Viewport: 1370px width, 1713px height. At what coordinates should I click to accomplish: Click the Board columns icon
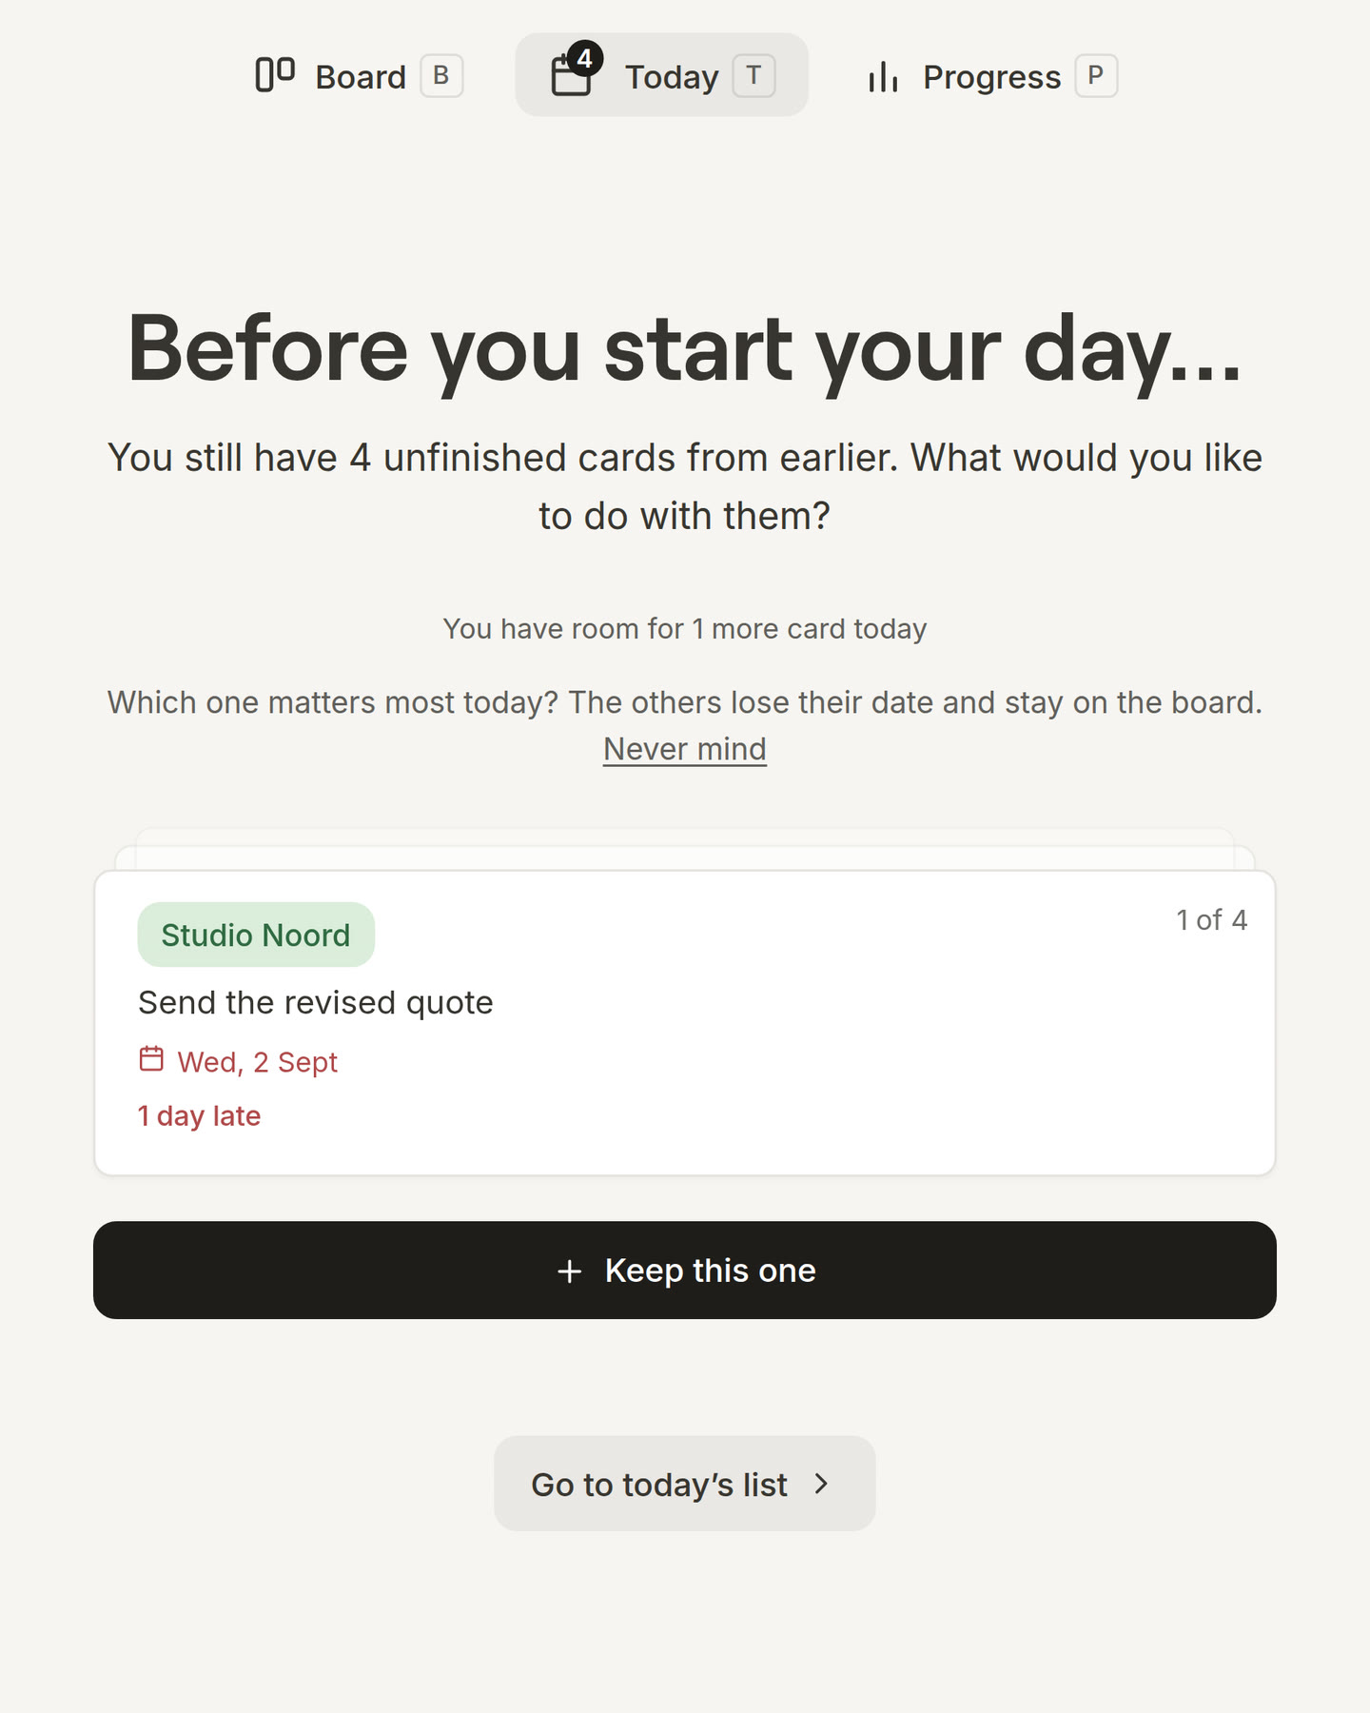coord(275,75)
